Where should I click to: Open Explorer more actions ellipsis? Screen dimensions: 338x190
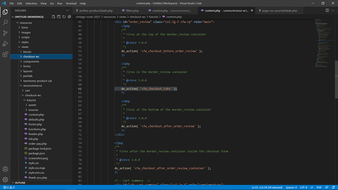pyautogui.click(x=67, y=11)
